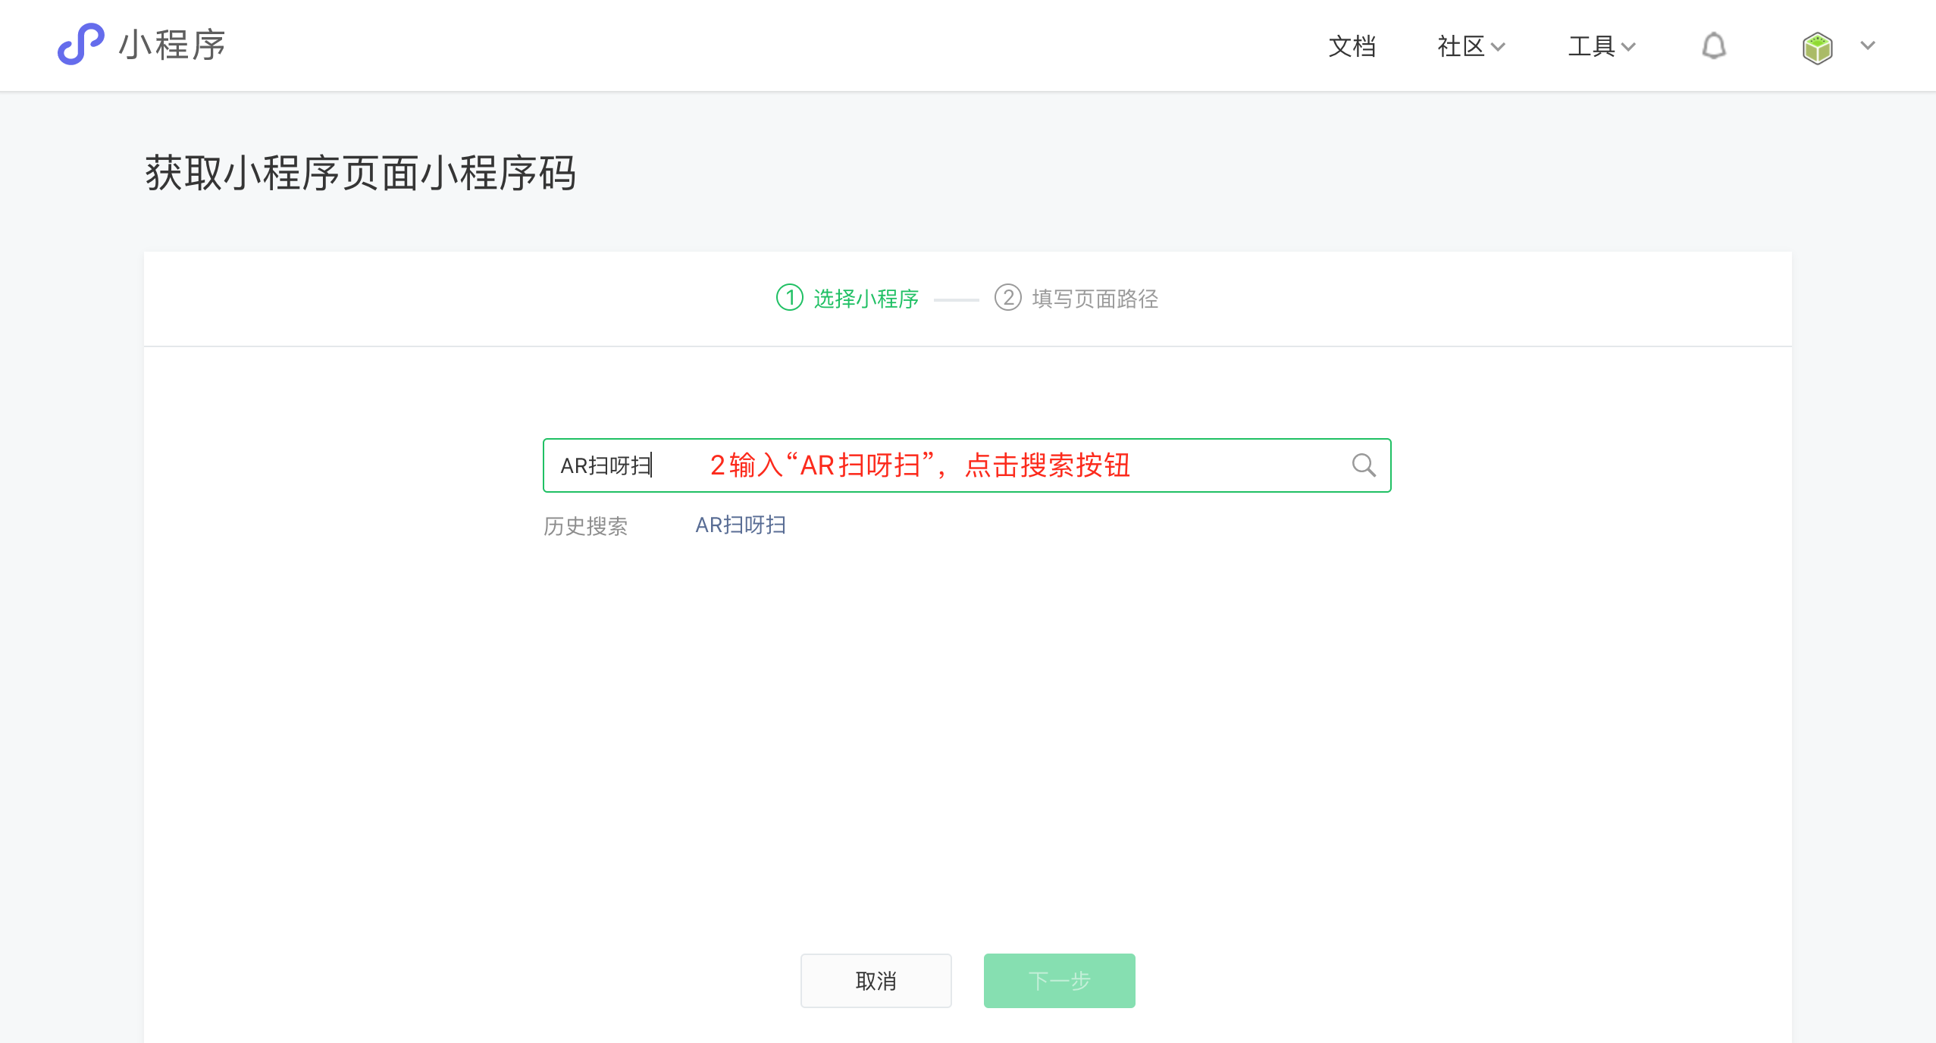The width and height of the screenshot is (1936, 1043).
Task: Open the account dropdown chevron
Action: [1868, 45]
